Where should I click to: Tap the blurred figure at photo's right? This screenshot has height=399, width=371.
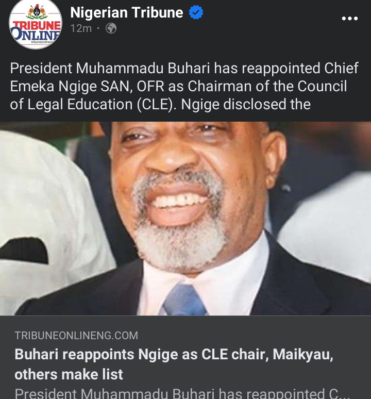coord(328,224)
